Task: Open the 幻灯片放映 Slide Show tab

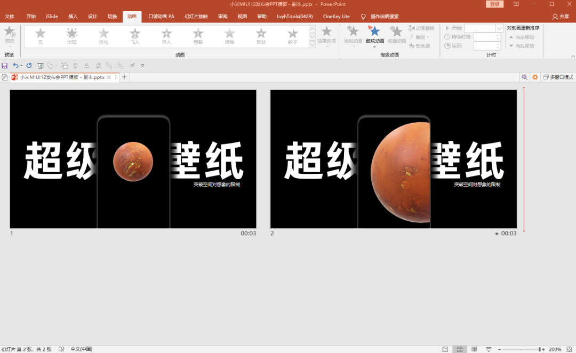Action: (x=196, y=17)
